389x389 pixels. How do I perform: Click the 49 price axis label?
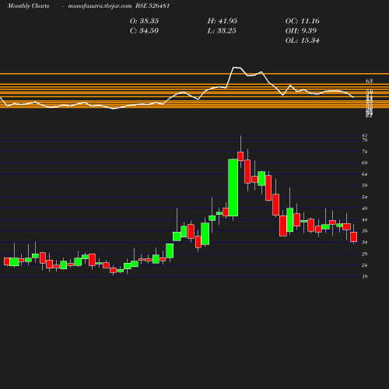tap(365, 209)
